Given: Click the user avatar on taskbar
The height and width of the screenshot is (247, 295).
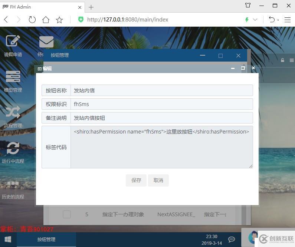Looking at the screenshot, I should point(253,237).
